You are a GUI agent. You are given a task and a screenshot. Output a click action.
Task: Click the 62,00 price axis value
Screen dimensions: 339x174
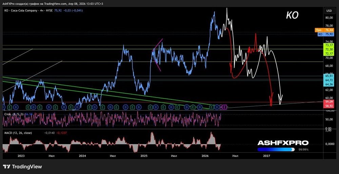[x=329, y=90]
